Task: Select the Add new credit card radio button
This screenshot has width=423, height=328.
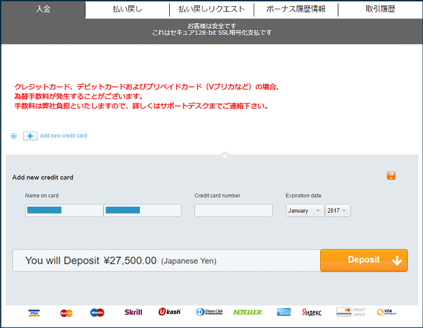Action: (x=14, y=136)
